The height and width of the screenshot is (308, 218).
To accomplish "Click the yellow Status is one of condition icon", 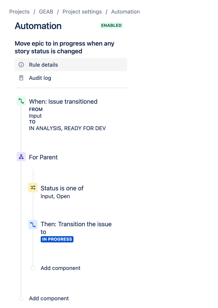I will point(32,187).
